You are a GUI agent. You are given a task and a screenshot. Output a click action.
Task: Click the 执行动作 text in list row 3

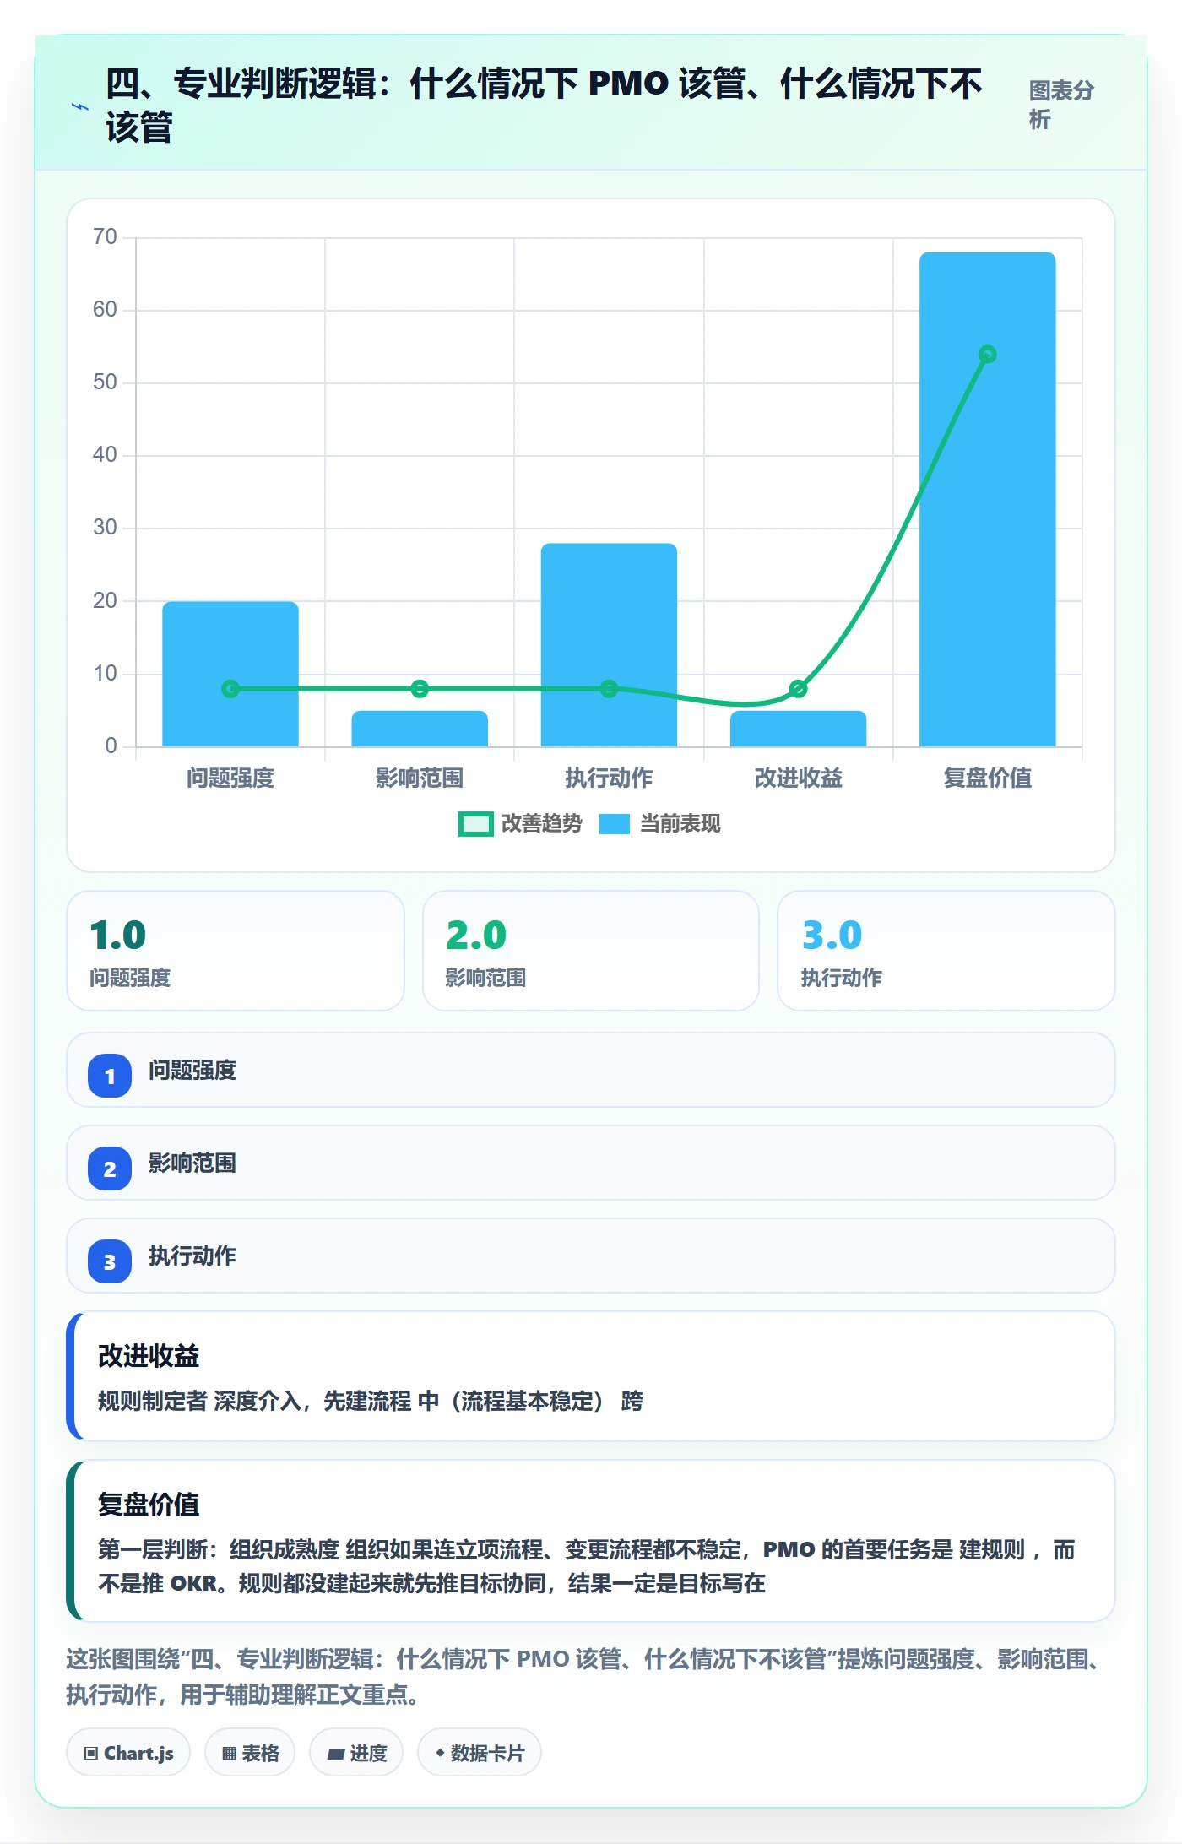(192, 1256)
